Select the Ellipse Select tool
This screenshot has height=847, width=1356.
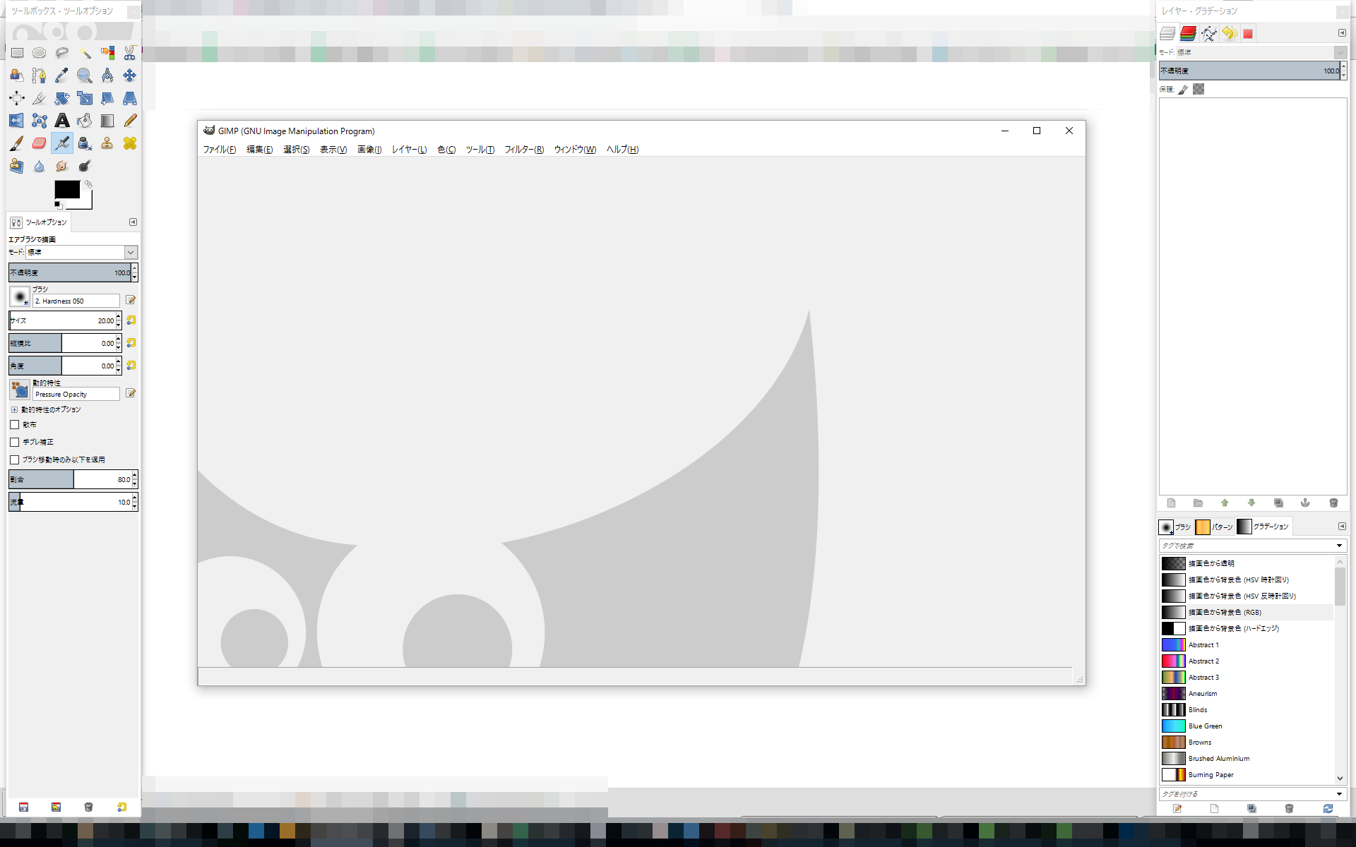click(x=40, y=53)
